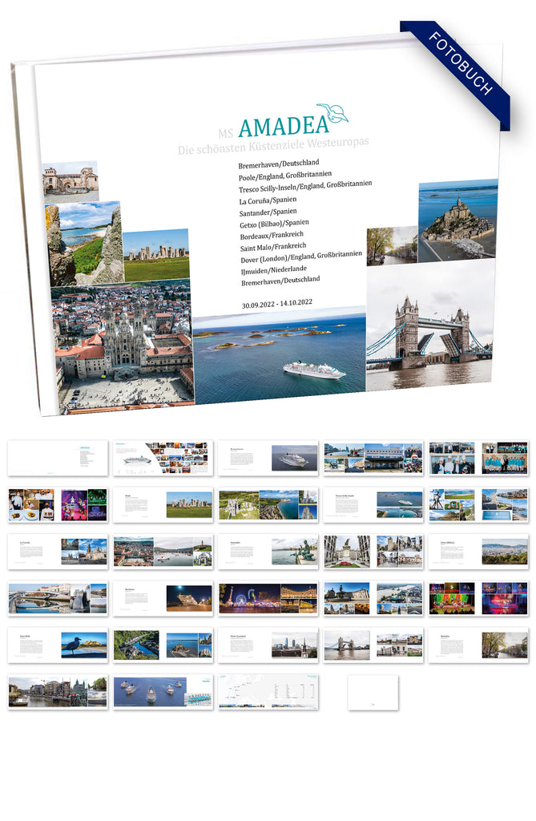The width and height of the screenshot is (536, 821).
Task: Click the text 'Santander/Spanien'
Action: pos(268,212)
